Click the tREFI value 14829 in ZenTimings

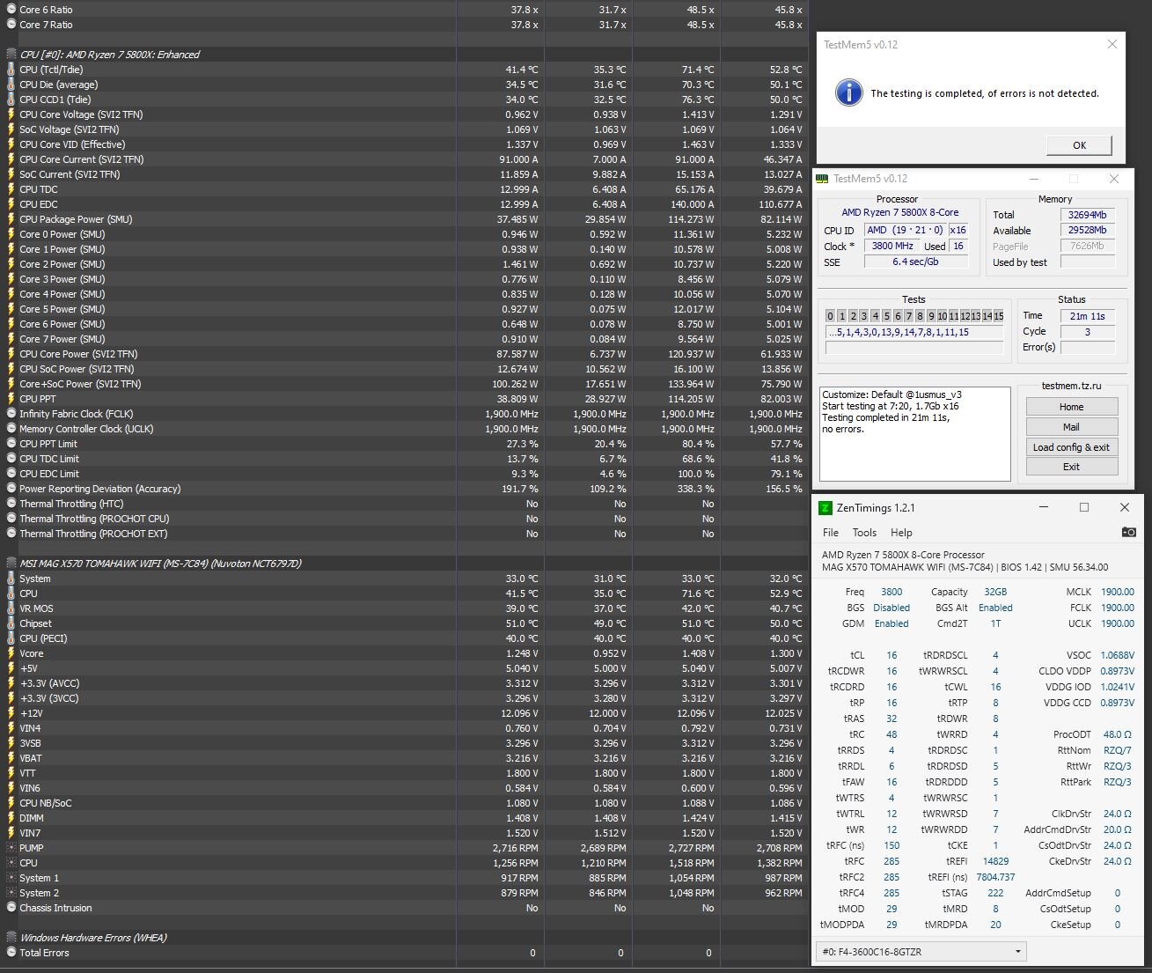pos(996,861)
